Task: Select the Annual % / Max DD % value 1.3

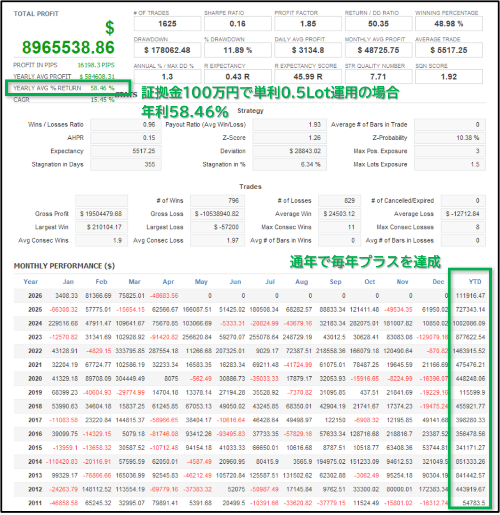Action: click(x=167, y=77)
